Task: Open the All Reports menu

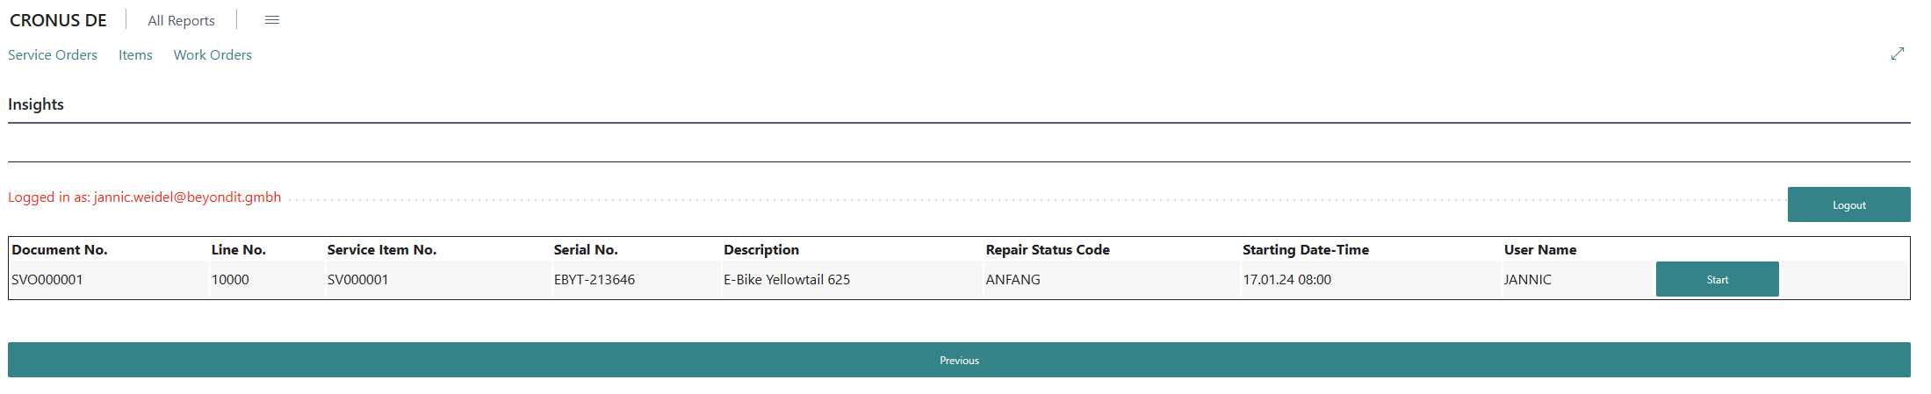Action: point(181,20)
